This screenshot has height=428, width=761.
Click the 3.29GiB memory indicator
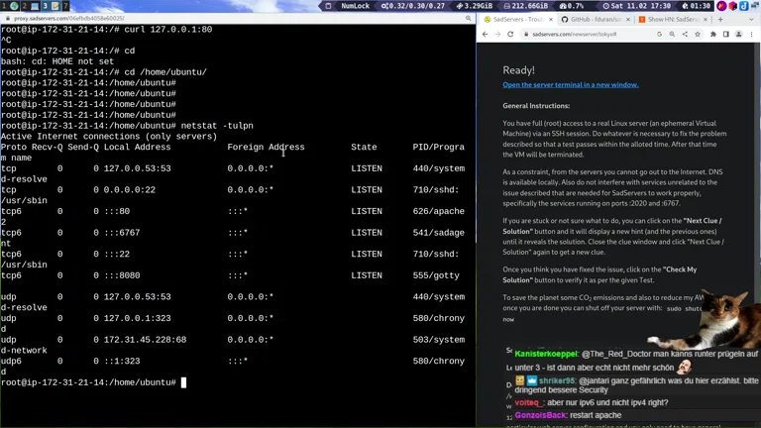click(x=475, y=6)
